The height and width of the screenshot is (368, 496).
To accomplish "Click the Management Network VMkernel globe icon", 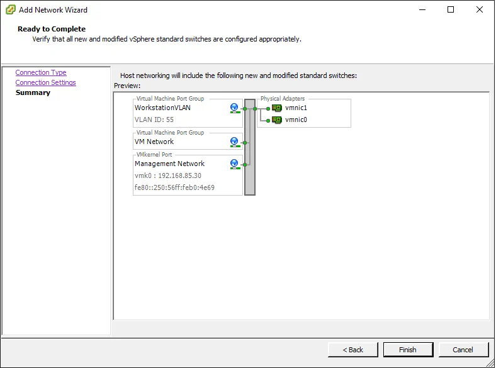I will pos(235,164).
